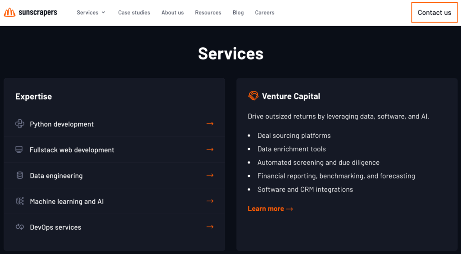The height and width of the screenshot is (254, 461).
Task: Open the Resources nav item
Action: coord(208,12)
